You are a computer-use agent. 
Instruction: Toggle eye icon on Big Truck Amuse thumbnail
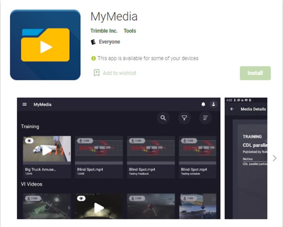coord(29,140)
